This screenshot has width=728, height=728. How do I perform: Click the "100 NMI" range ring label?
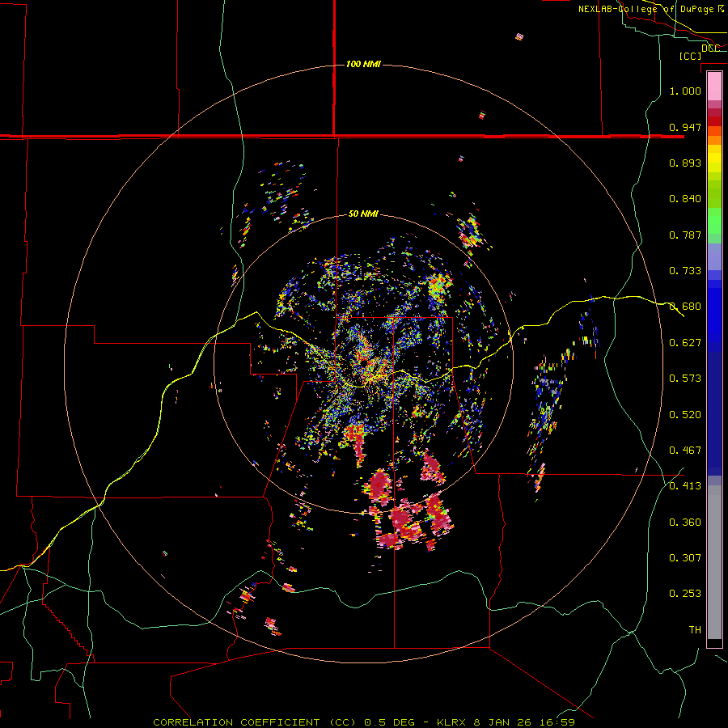point(363,64)
